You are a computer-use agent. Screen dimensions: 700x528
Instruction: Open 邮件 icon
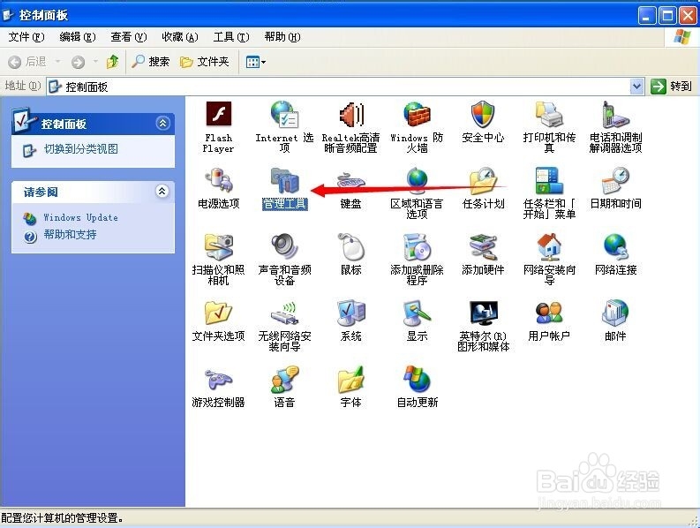[615, 313]
